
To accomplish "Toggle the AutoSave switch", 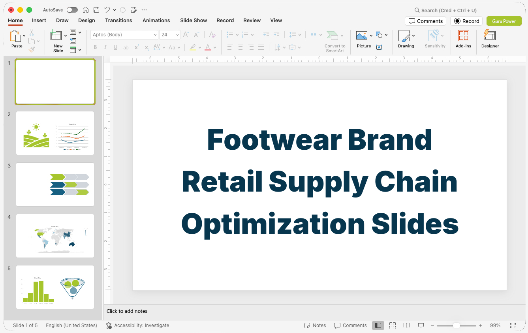I will (72, 10).
